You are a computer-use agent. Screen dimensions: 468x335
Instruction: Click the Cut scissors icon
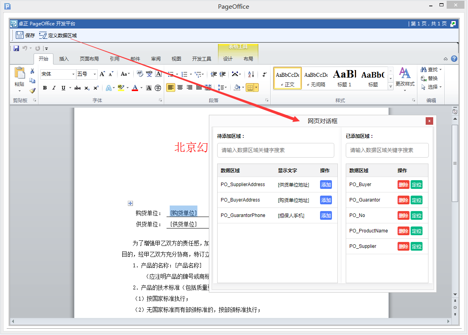[x=32, y=71]
